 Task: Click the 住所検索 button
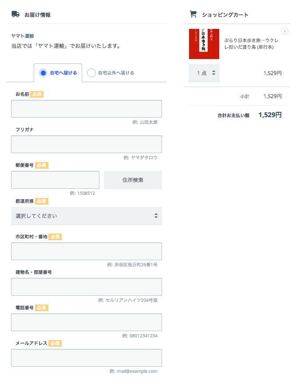pyautogui.click(x=133, y=180)
